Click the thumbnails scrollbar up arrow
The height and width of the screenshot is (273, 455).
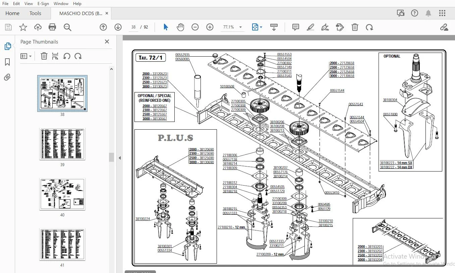point(112,69)
